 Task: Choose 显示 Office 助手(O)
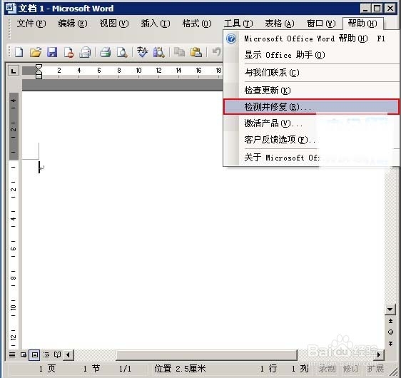(311, 55)
